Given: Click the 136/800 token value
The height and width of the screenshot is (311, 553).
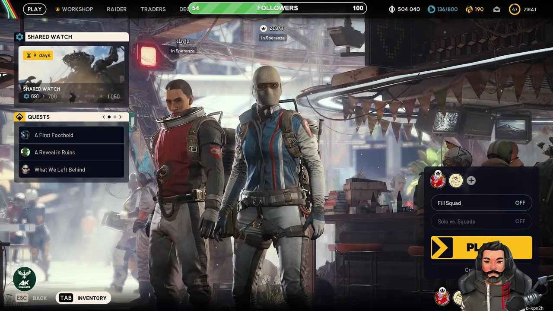Looking at the screenshot, I should click(x=447, y=9).
